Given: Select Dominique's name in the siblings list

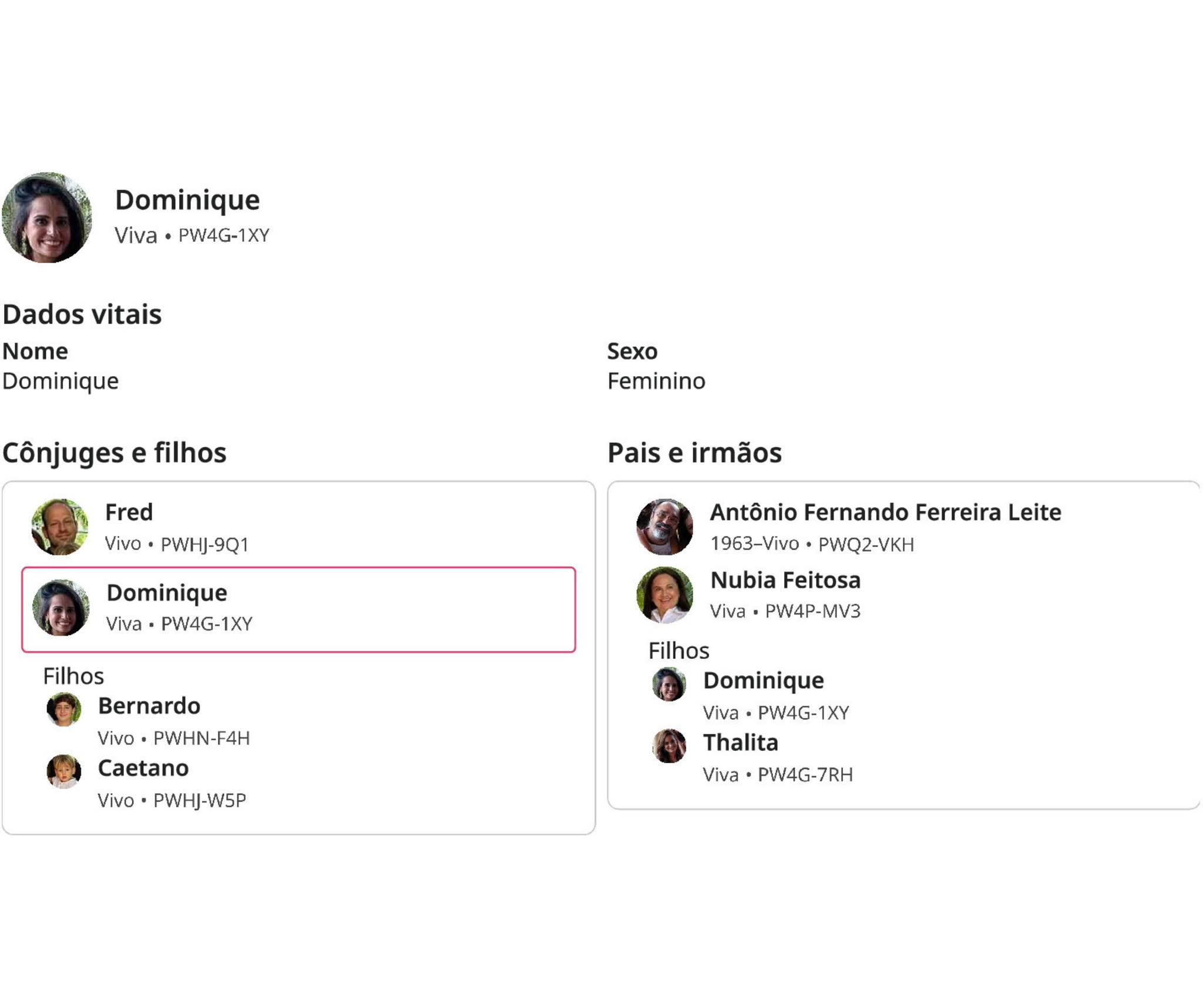Looking at the screenshot, I should tap(764, 680).
